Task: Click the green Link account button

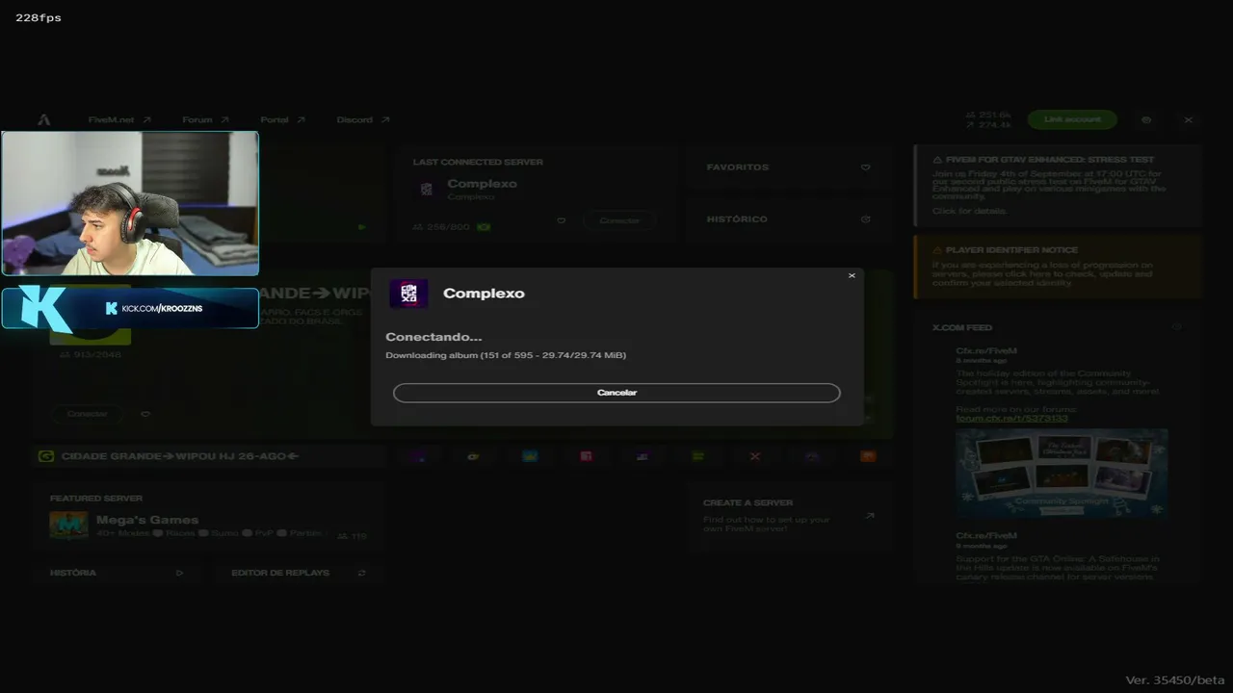Action: pyautogui.click(x=1072, y=119)
